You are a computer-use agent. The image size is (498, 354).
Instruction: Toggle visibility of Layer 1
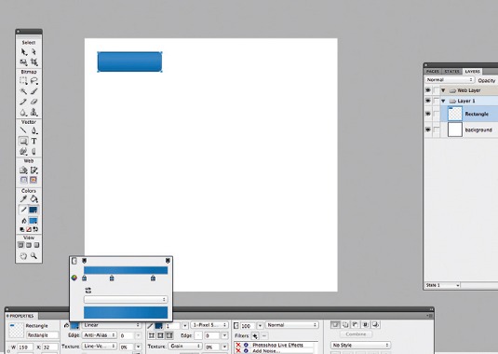tap(428, 101)
